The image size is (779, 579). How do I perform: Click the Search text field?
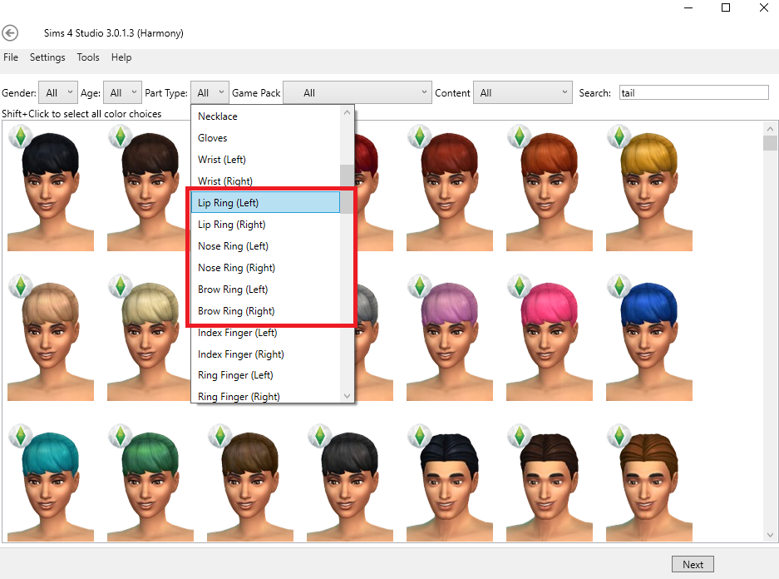coord(693,93)
